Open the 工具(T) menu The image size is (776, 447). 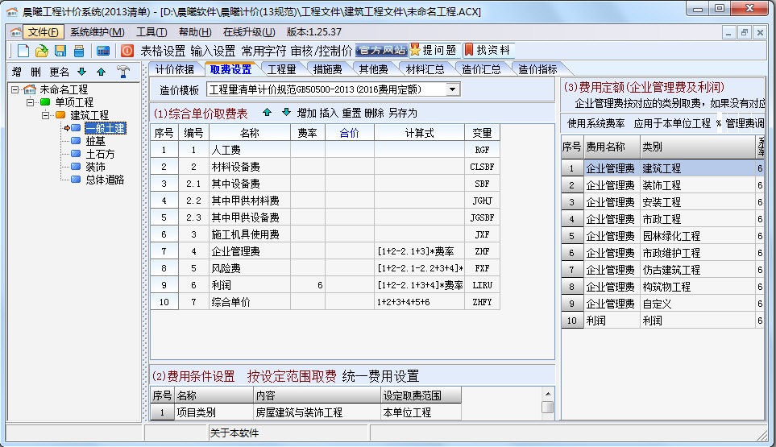point(151,32)
